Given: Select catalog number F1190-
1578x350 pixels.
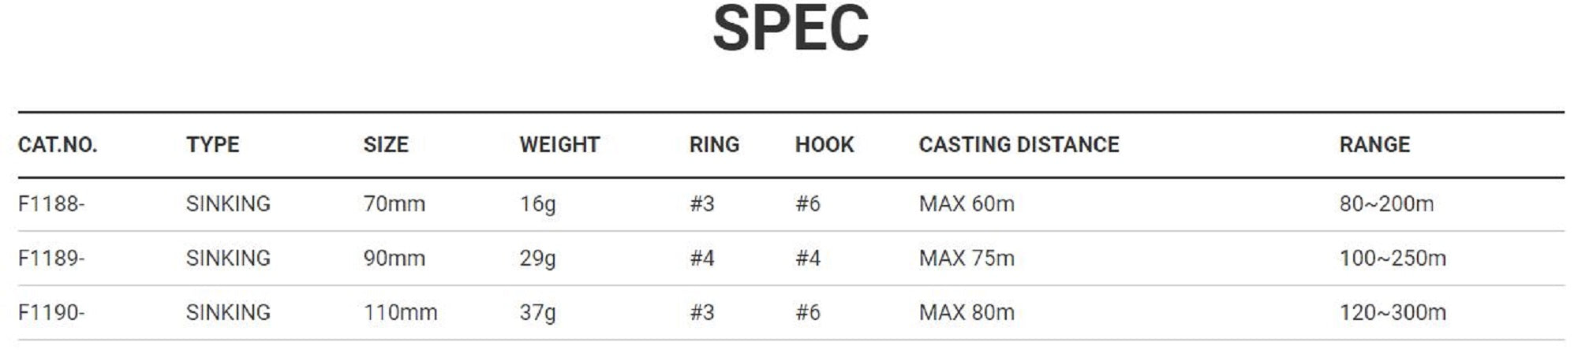Looking at the screenshot, I should point(51,313).
